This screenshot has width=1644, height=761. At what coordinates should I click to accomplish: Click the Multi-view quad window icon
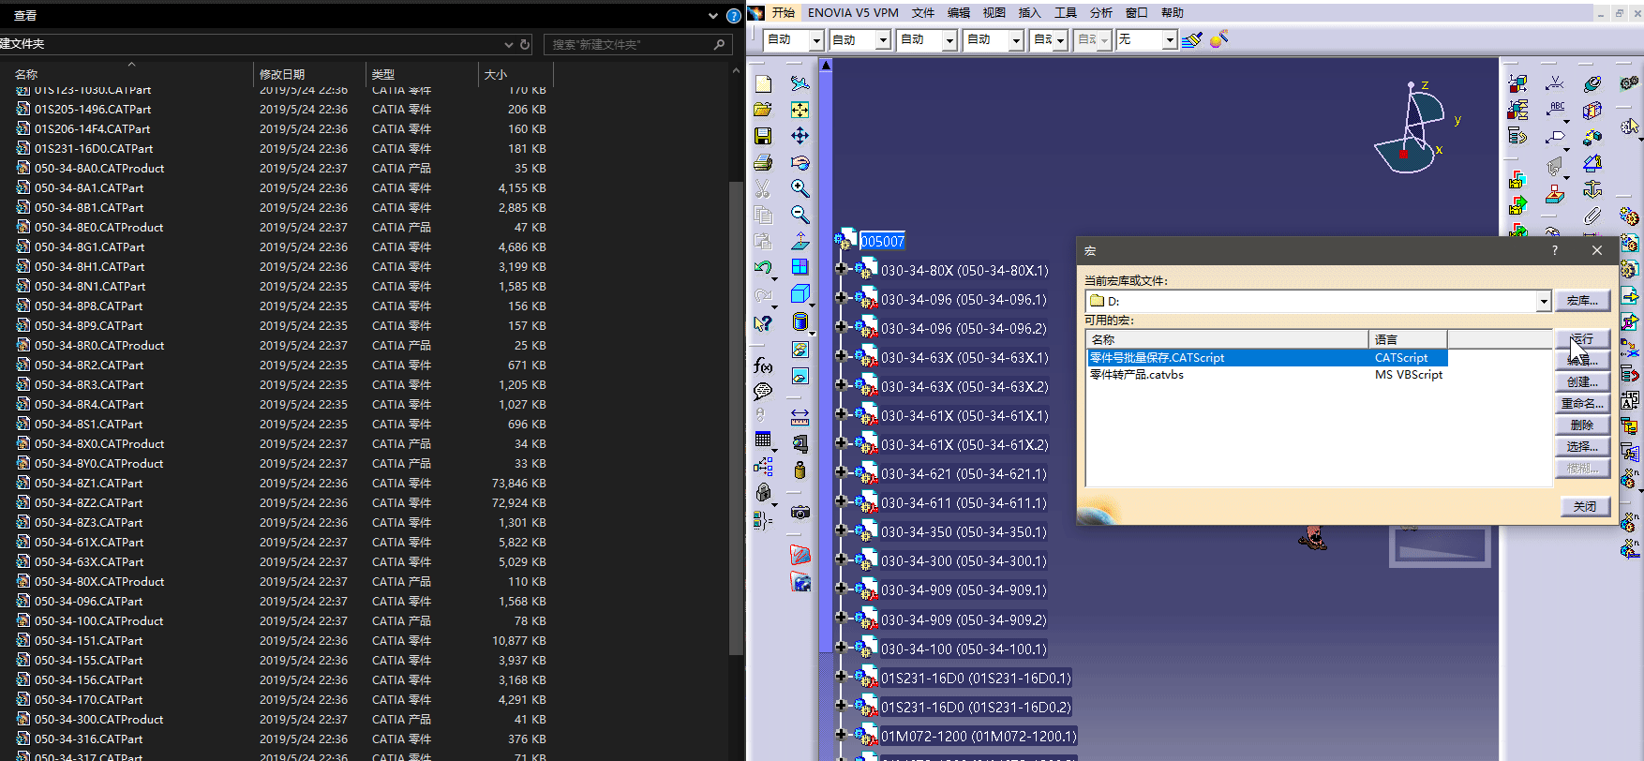pos(800,267)
